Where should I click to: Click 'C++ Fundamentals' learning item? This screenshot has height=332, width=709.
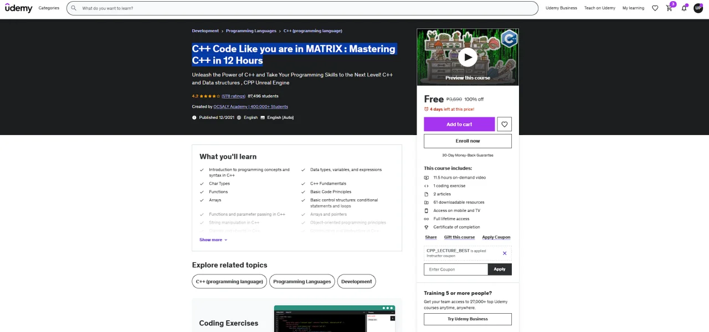point(328,184)
